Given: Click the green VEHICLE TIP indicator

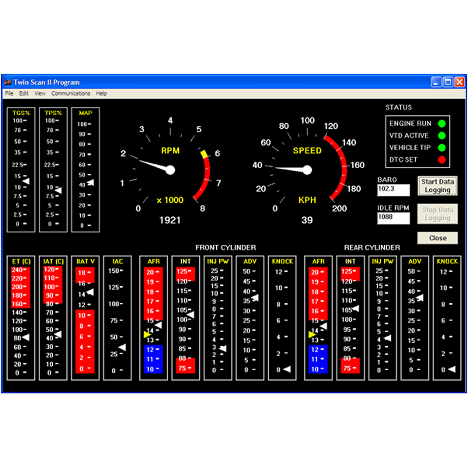Looking at the screenshot, I should (x=442, y=148).
